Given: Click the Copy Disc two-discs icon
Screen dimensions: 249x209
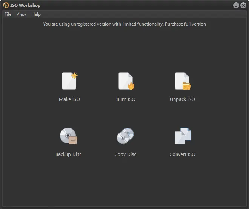Looking at the screenshot, I should [x=125, y=136].
